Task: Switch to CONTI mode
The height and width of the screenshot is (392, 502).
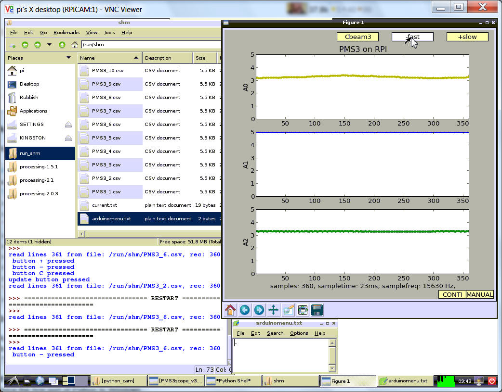Action: (x=452, y=294)
